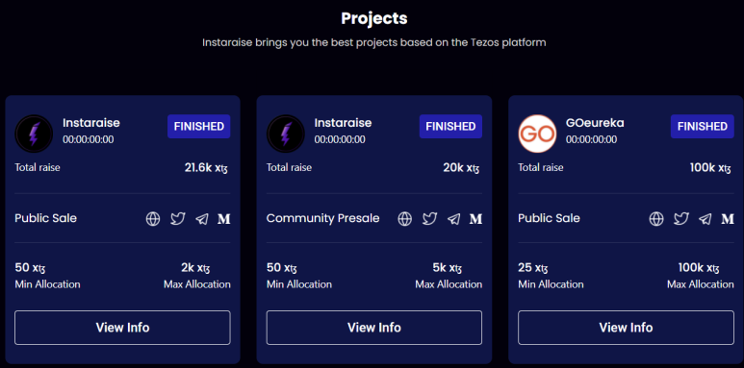The image size is (744, 368).
Task: Click 50 min allocation on 21.6k raise card
Action: 30,268
